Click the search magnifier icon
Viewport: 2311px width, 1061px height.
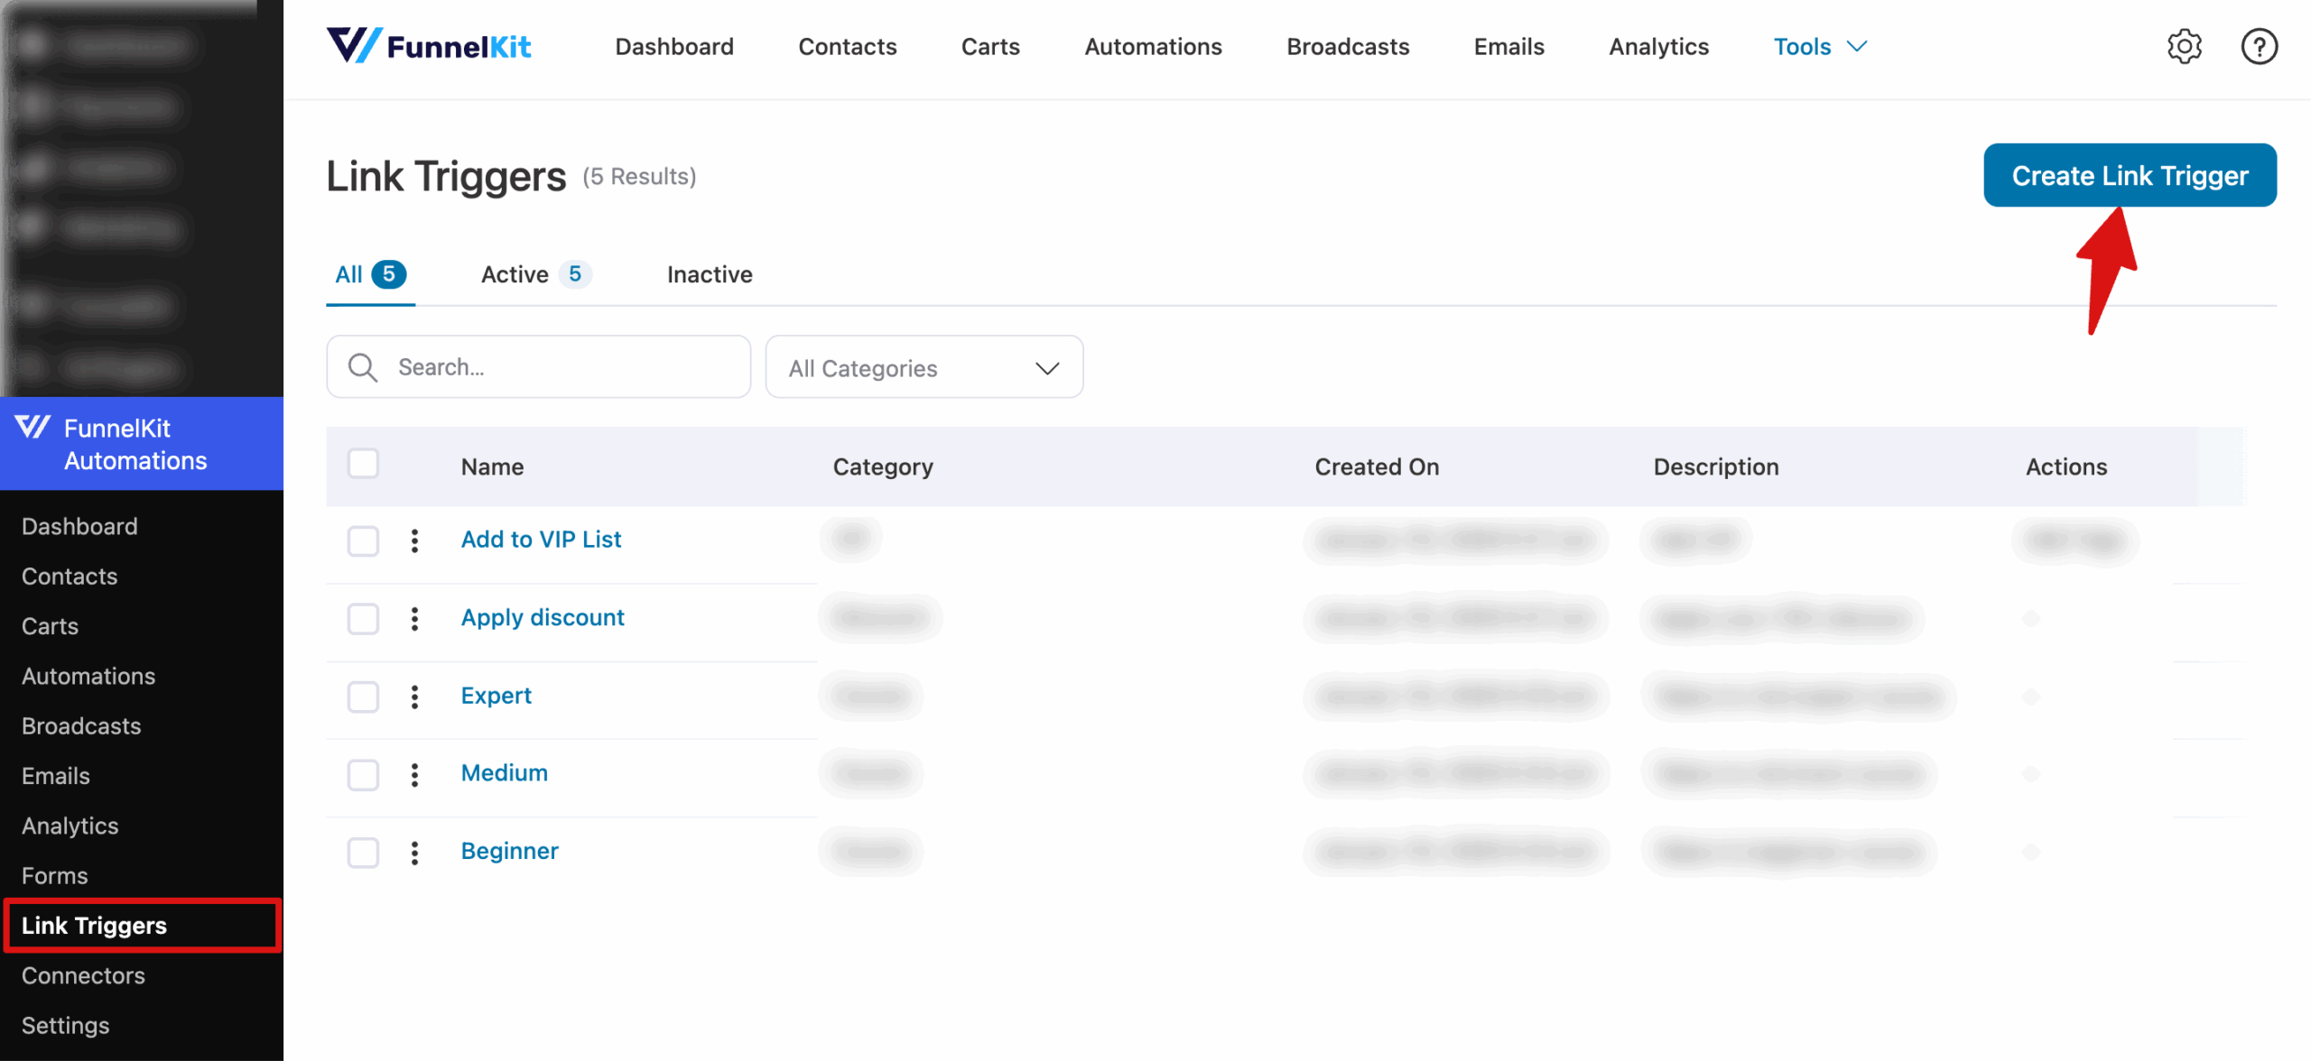coord(363,367)
